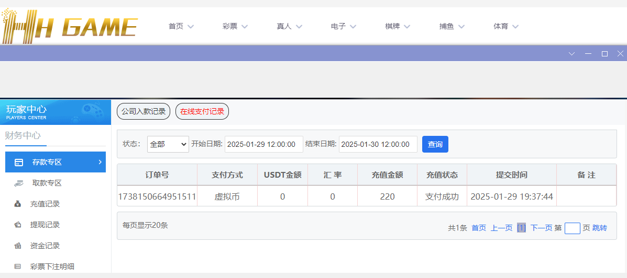Click the collapse chevron in purple bar
This screenshot has height=278, width=627.
click(x=571, y=53)
